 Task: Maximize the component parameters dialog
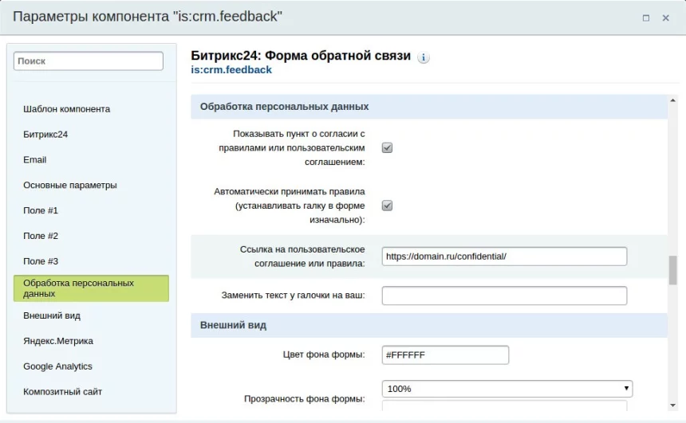pos(646,18)
